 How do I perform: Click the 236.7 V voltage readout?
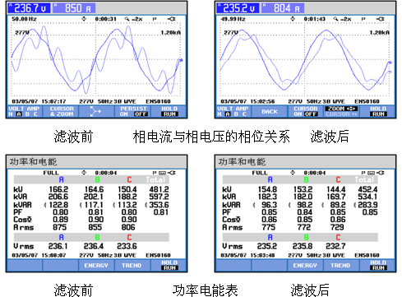click(x=29, y=8)
